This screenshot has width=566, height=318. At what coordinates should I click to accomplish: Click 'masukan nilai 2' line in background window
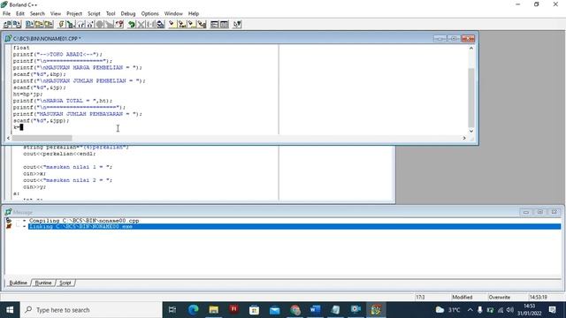68,180
